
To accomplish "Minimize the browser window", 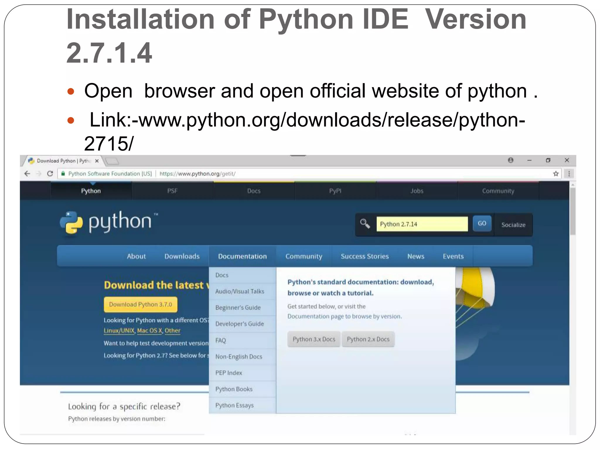I will 529,160.
